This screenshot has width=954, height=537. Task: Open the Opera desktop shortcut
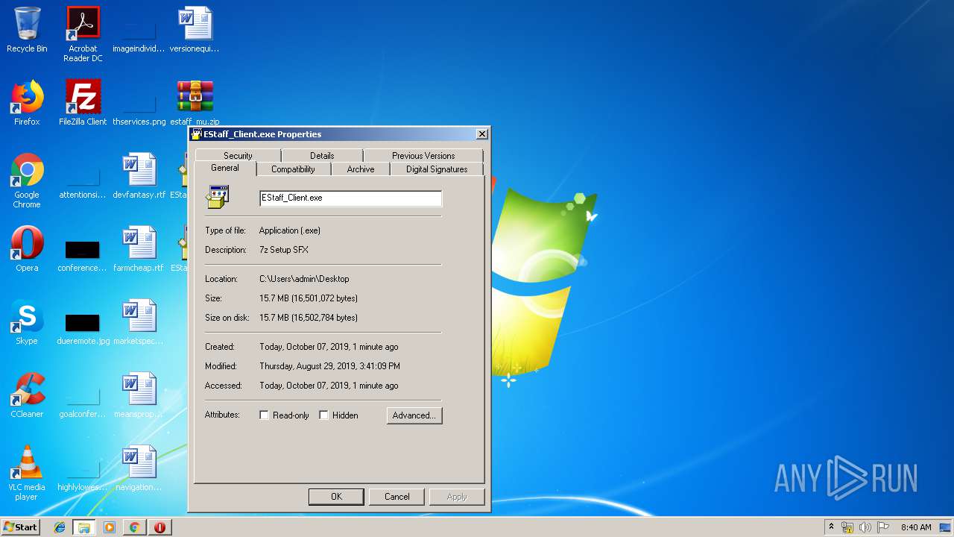[x=27, y=249]
